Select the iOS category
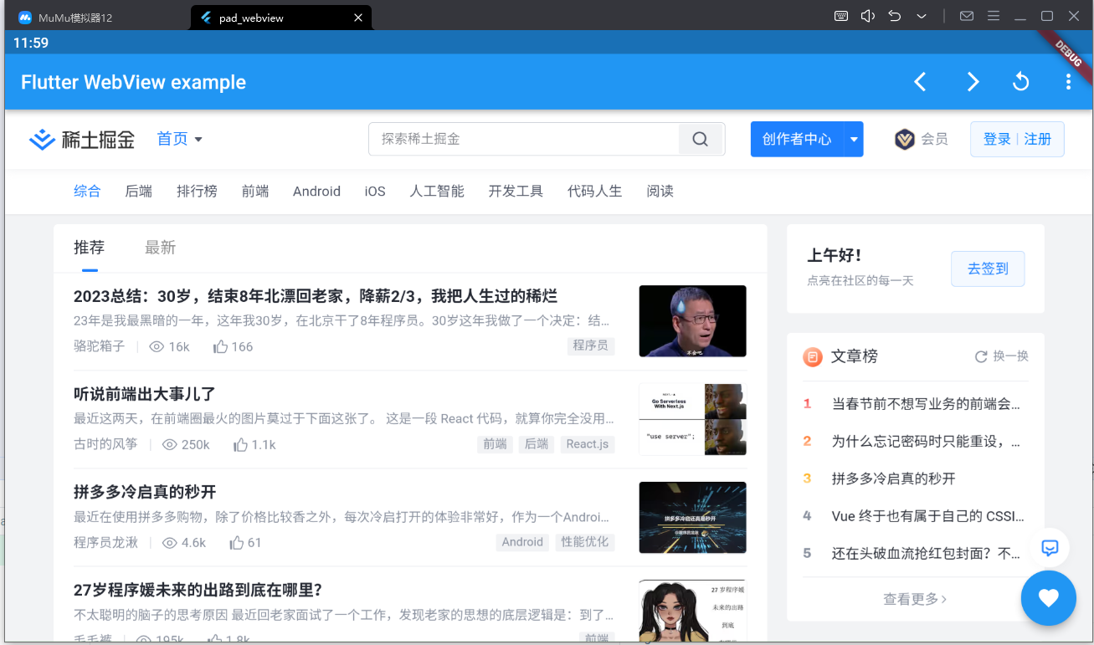Image resolution: width=1094 pixels, height=645 pixels. point(375,191)
